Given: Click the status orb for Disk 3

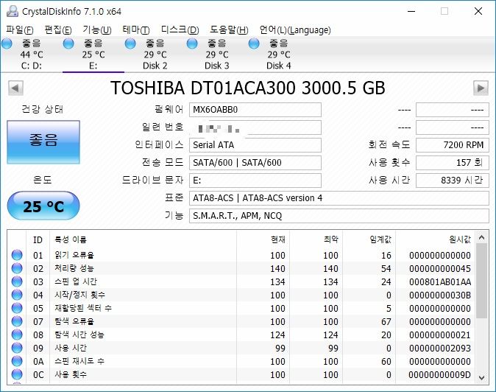Looking at the screenshot, I should tap(192, 43).
